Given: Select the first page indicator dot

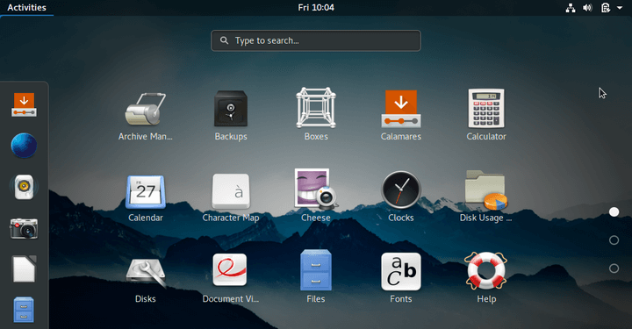Looking at the screenshot, I should pyautogui.click(x=614, y=211).
